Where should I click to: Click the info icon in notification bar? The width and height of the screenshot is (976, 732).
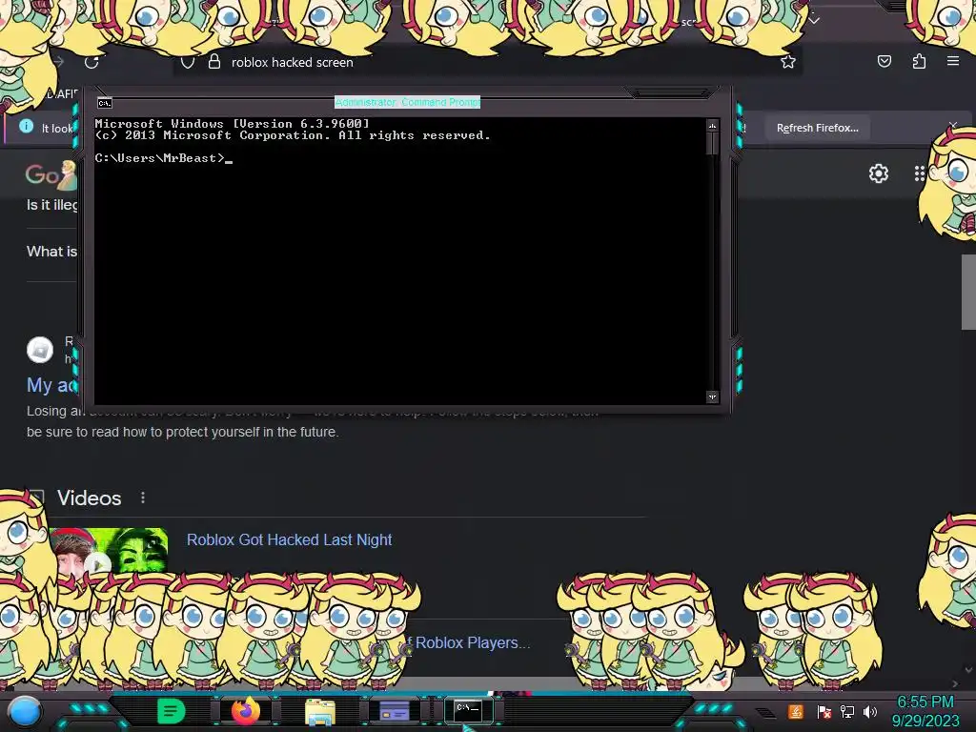[26, 127]
